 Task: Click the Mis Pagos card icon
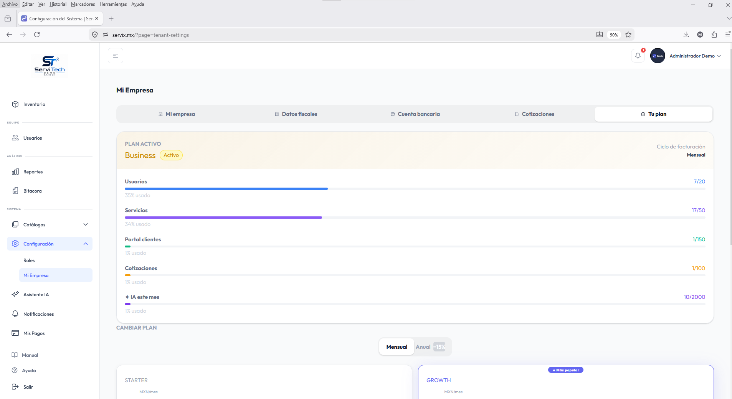pyautogui.click(x=15, y=333)
